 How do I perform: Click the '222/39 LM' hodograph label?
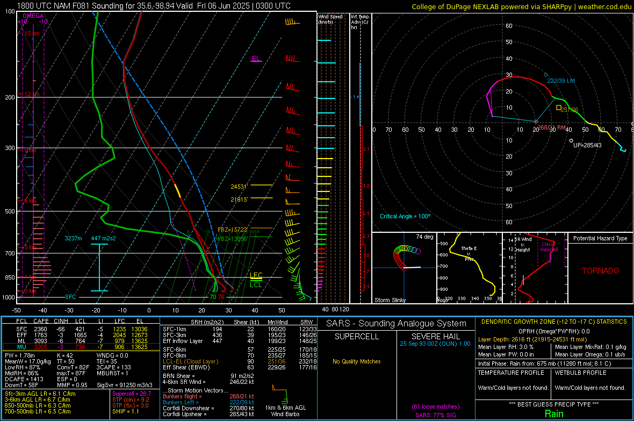(561, 81)
